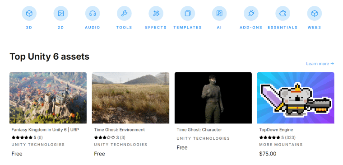Click the Top Unity 6 assets heading
Screen dimensions: 343x165
[50, 57]
